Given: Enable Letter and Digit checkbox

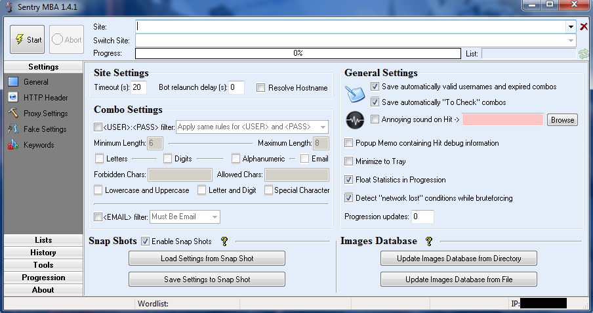Looking at the screenshot, I should click(x=201, y=190).
